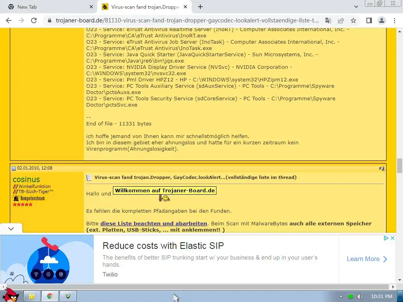
Task: Share this page via the share icon
Action: click(x=341, y=20)
